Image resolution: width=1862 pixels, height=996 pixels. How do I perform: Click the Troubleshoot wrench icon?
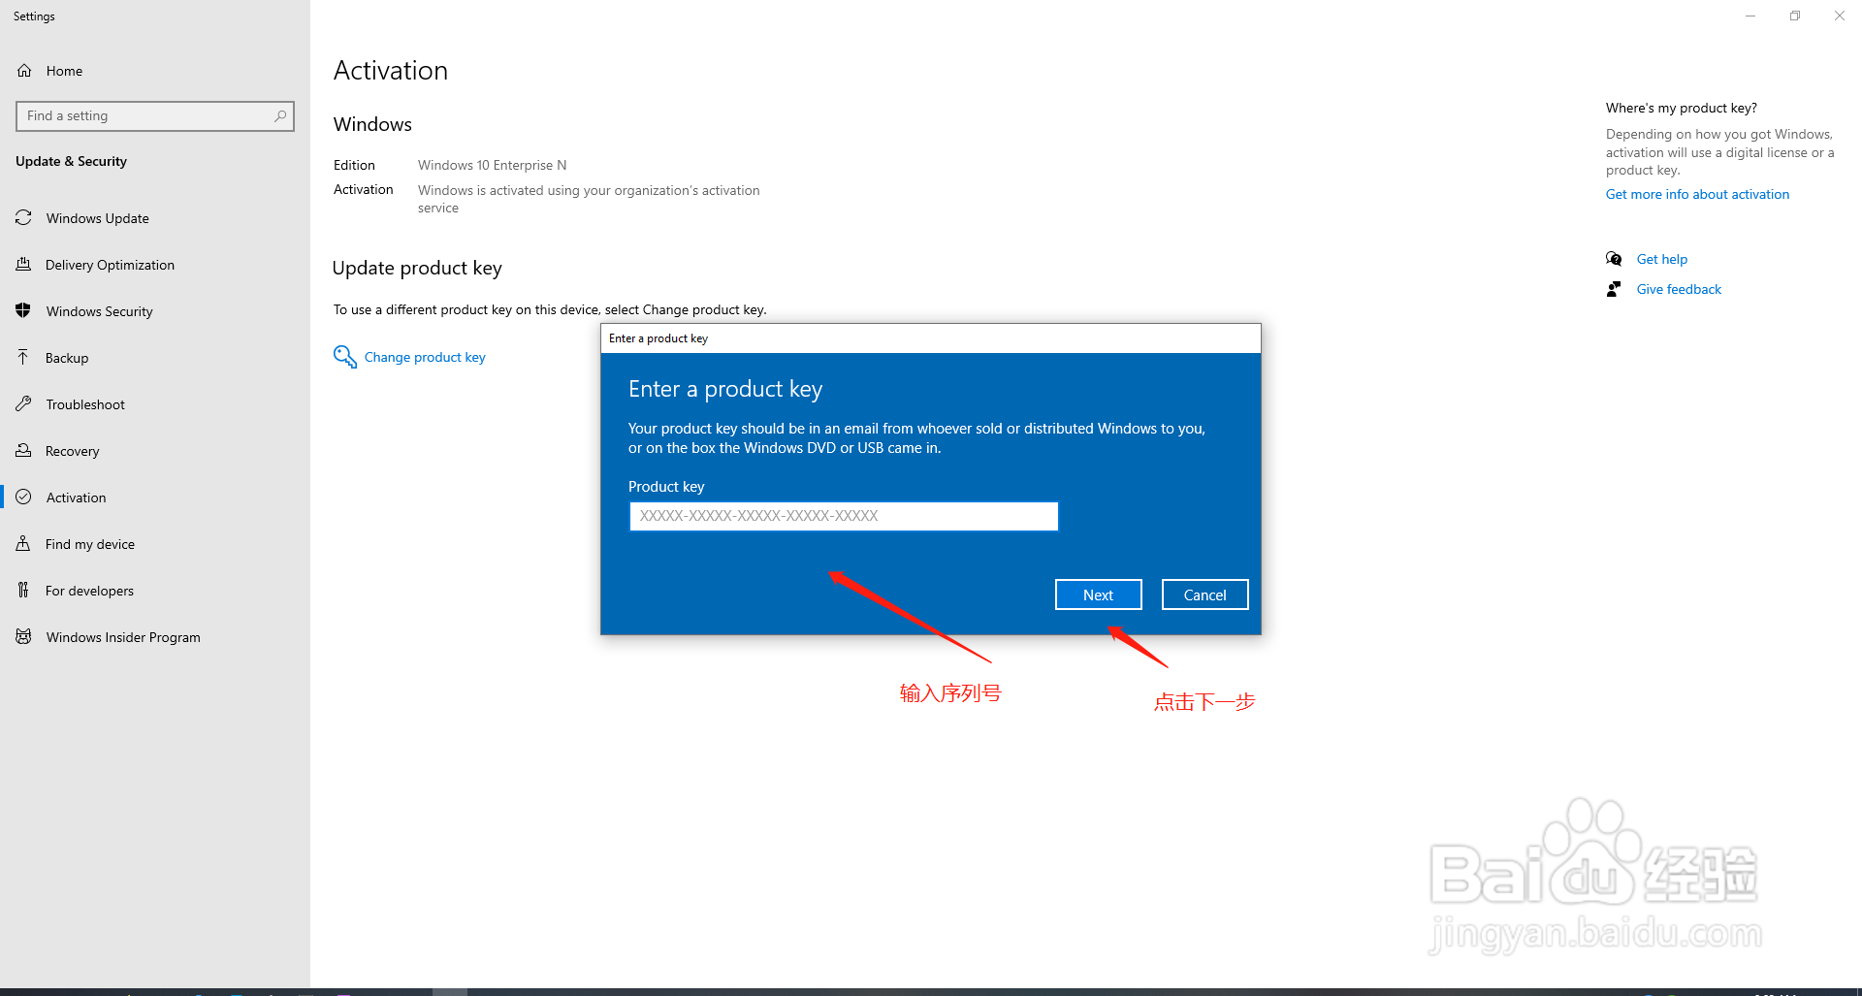pyautogui.click(x=23, y=404)
